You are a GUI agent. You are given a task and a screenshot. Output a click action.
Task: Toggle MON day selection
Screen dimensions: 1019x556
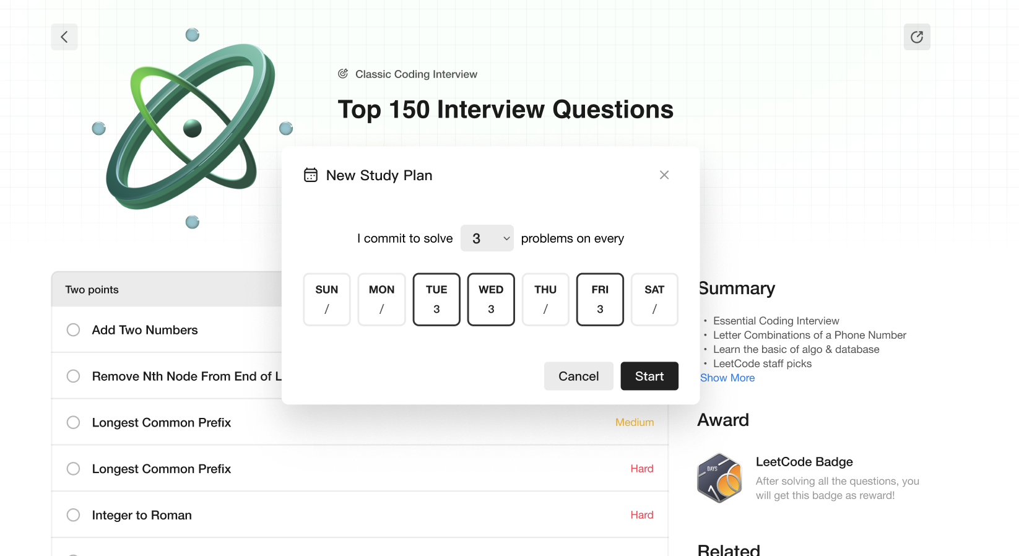click(381, 300)
